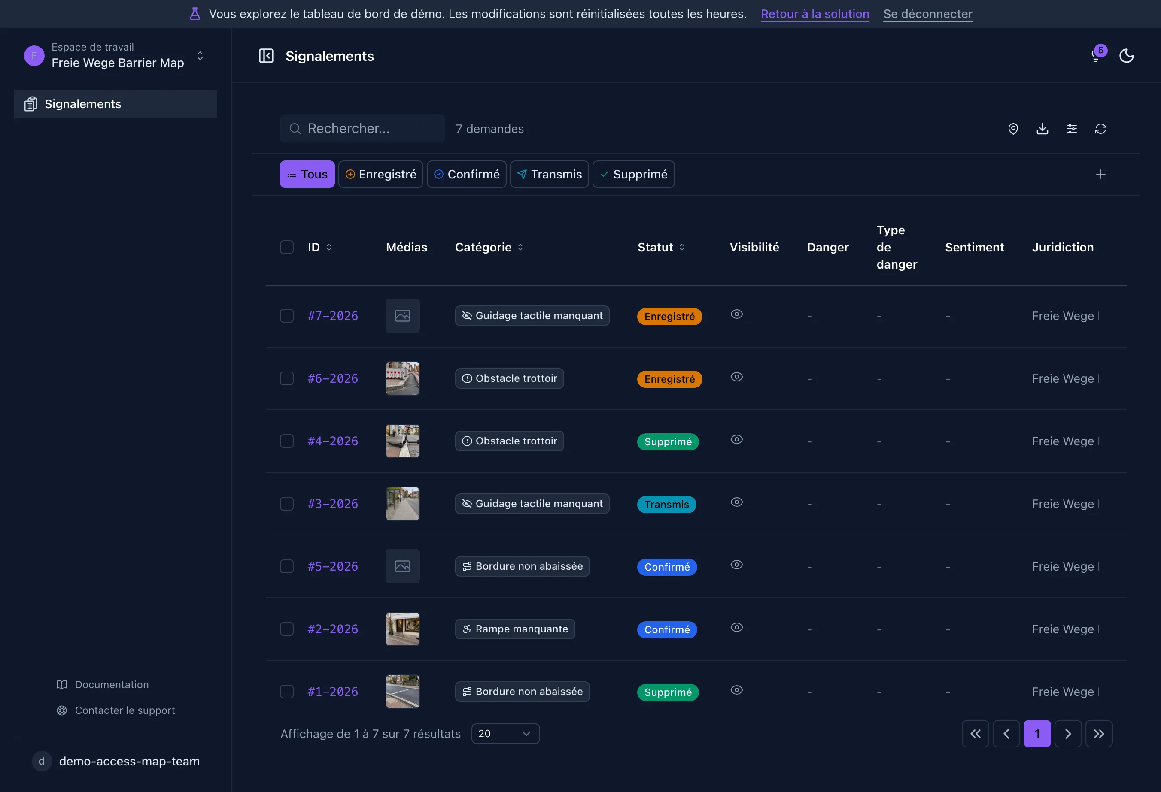Sort by Catégorie column
The image size is (1161, 792).
(x=489, y=247)
